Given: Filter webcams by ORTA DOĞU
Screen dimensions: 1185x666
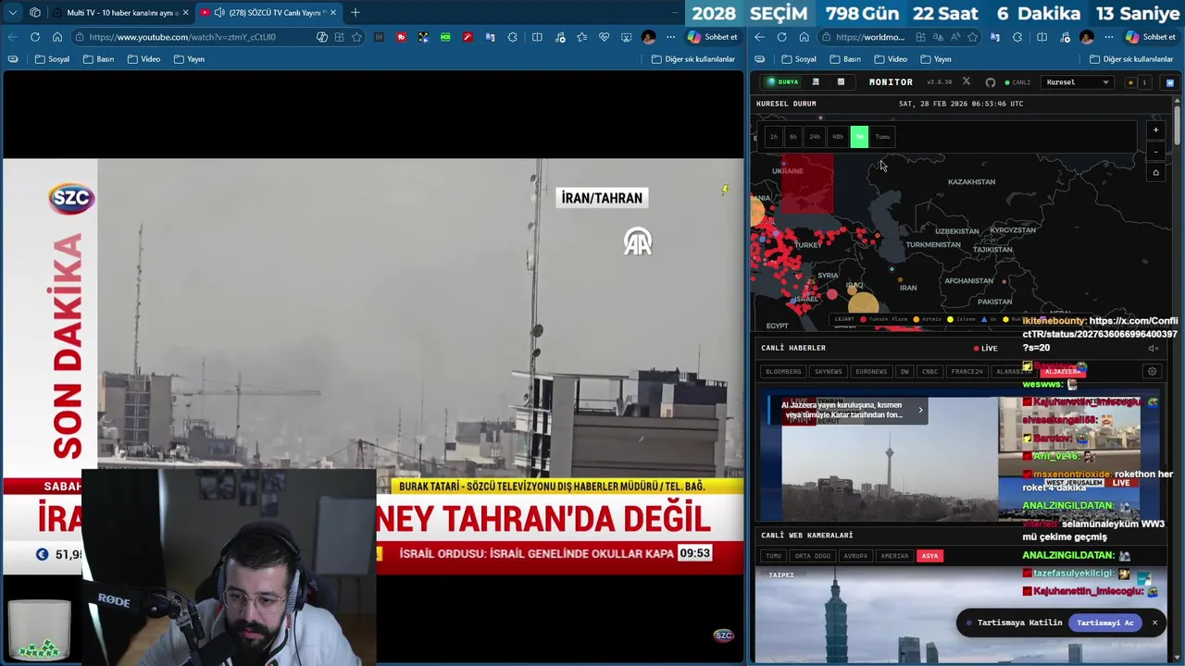Looking at the screenshot, I should (813, 556).
